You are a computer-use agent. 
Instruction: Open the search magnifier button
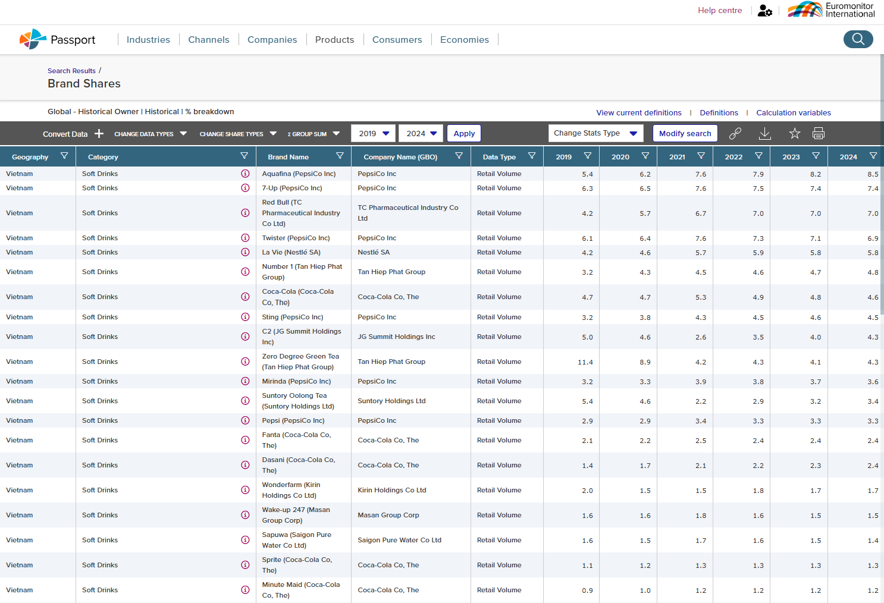coord(858,39)
